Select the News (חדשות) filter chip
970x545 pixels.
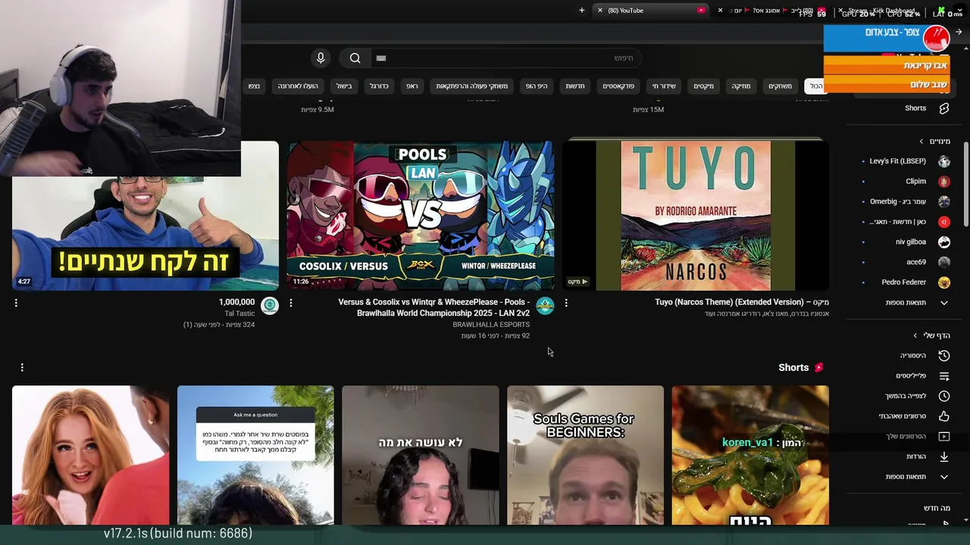pos(574,86)
